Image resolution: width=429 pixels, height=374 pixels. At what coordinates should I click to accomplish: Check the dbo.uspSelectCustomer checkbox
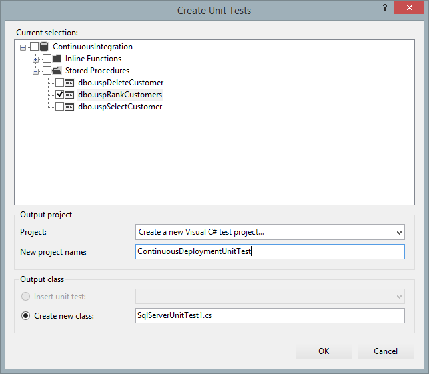[x=59, y=107]
